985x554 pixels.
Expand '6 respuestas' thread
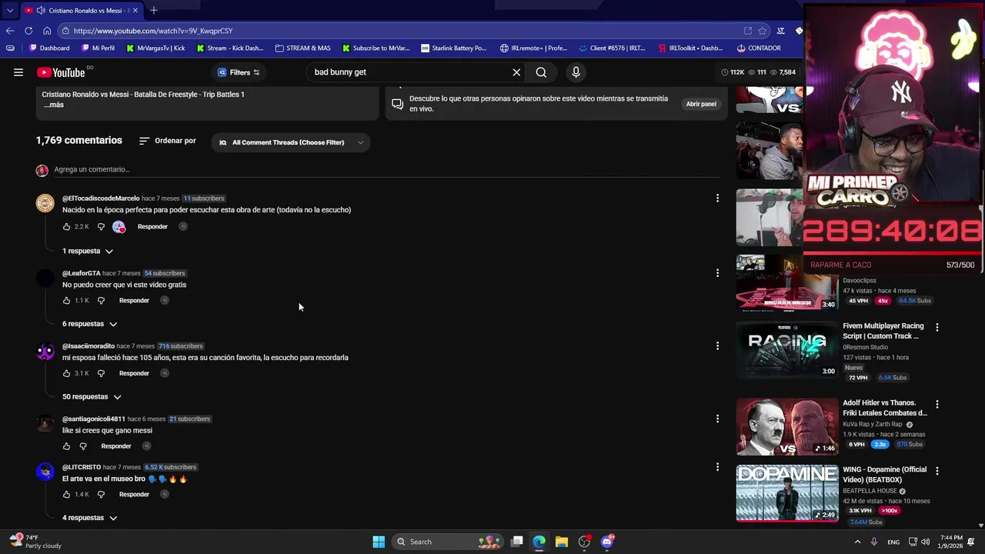coord(90,324)
